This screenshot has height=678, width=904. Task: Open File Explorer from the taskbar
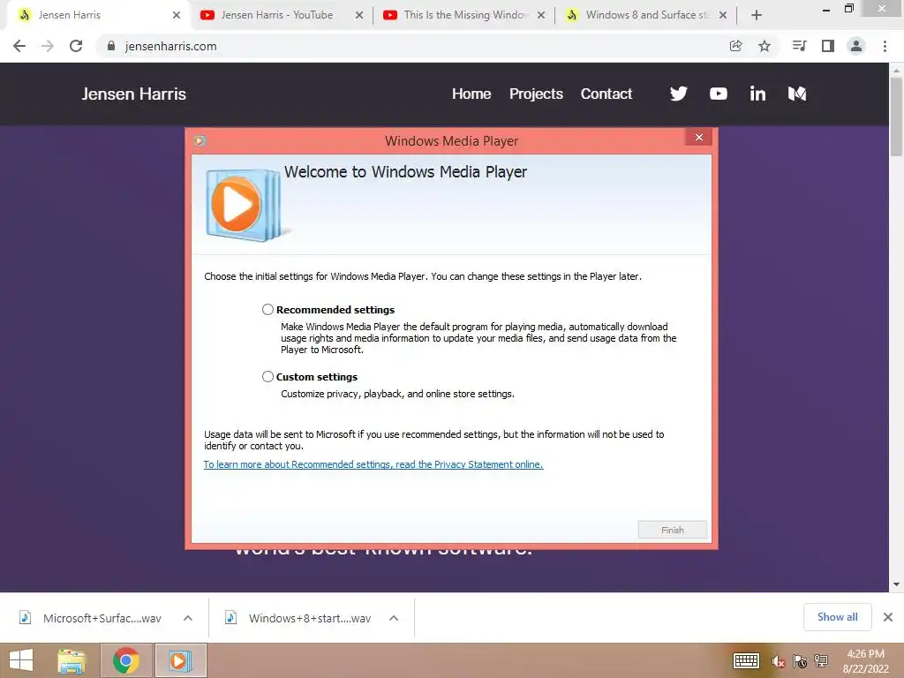pos(72,660)
